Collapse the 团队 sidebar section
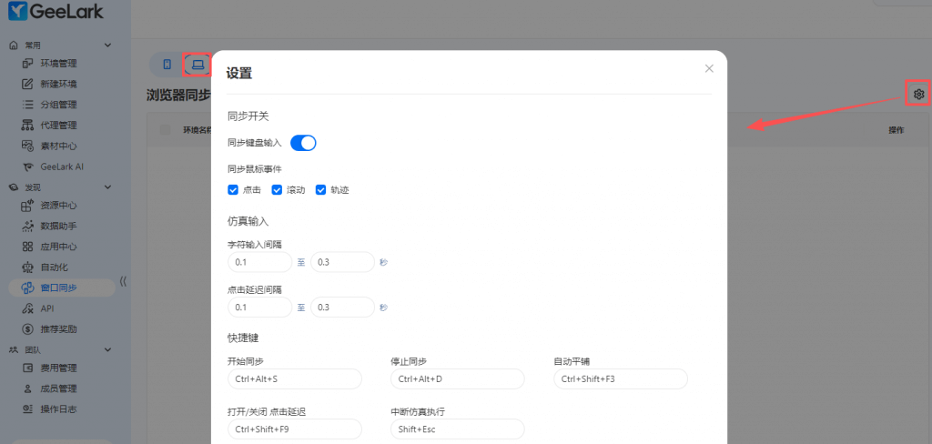 click(x=107, y=349)
